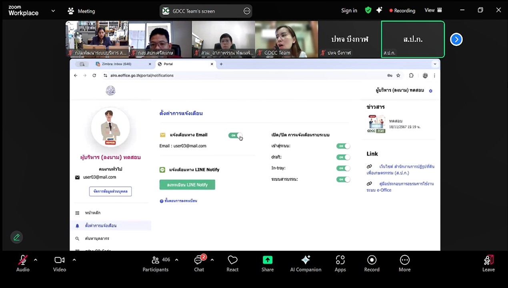508x288 pixels.
Task: Click the green annotation pencil icon
Action: click(17, 237)
